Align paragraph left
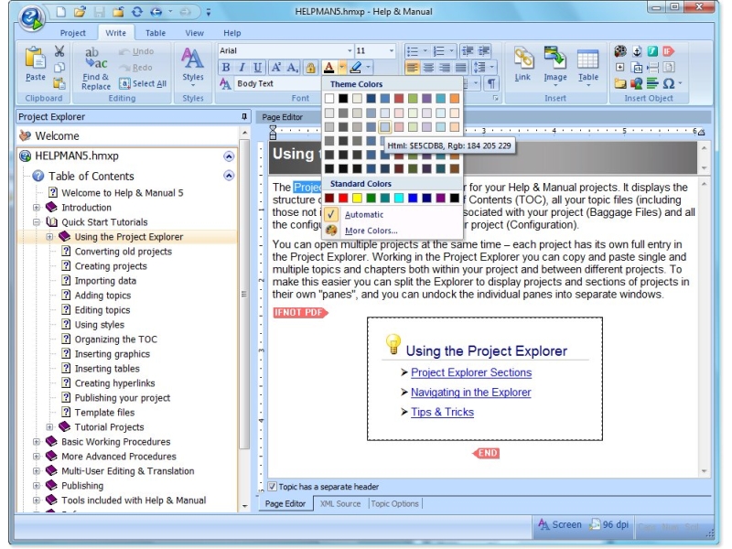 413,68
